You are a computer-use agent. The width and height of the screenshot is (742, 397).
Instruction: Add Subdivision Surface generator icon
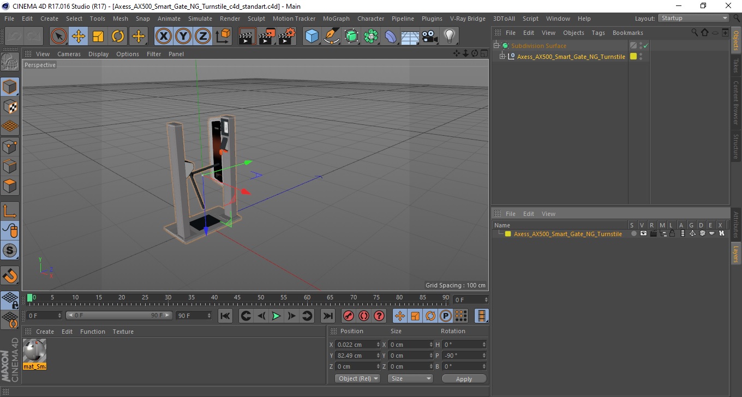point(351,37)
